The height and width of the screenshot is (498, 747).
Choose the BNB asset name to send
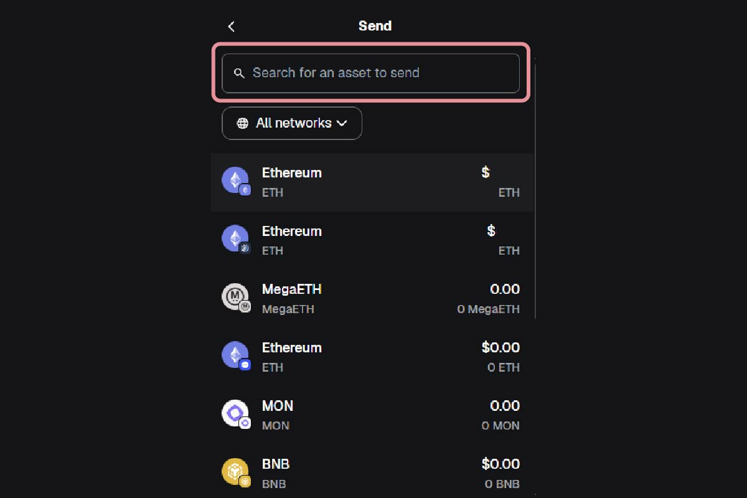coord(276,464)
